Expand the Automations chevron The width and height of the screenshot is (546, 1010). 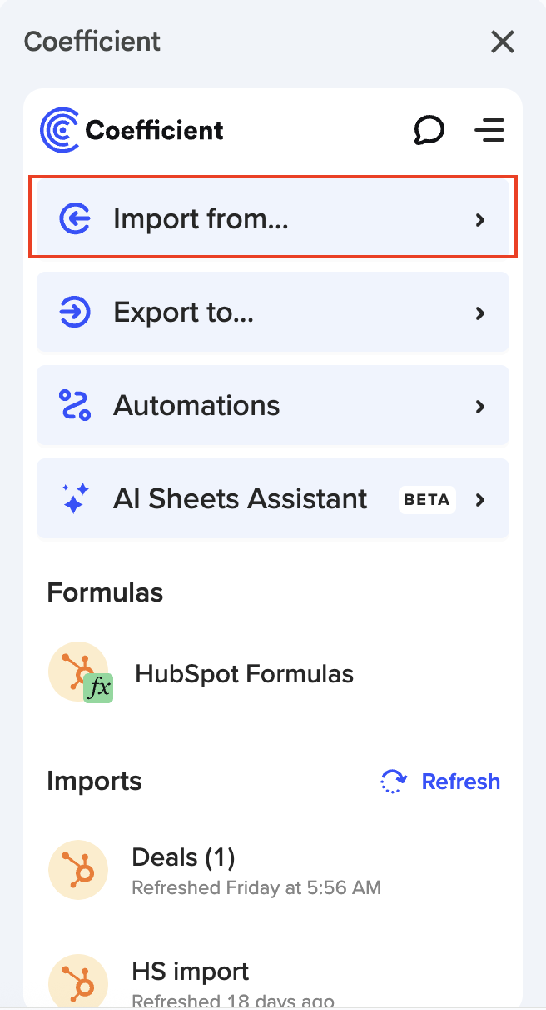[479, 407]
